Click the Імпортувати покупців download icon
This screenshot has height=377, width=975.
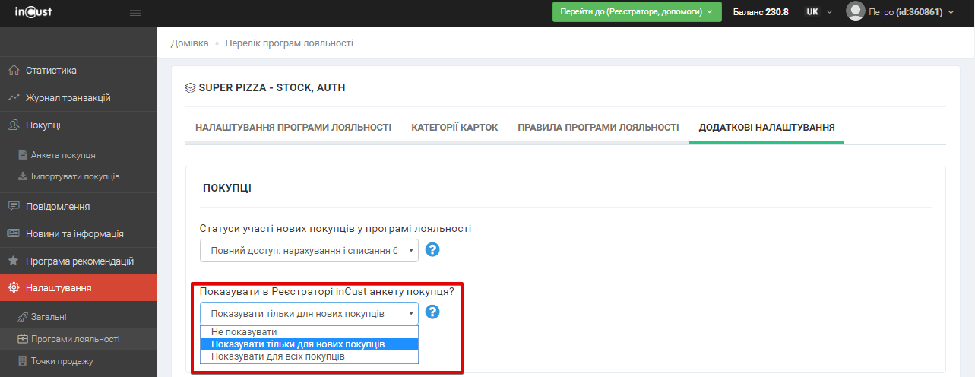(23, 176)
